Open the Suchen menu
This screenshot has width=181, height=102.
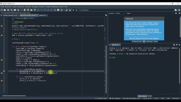pos(14,7)
